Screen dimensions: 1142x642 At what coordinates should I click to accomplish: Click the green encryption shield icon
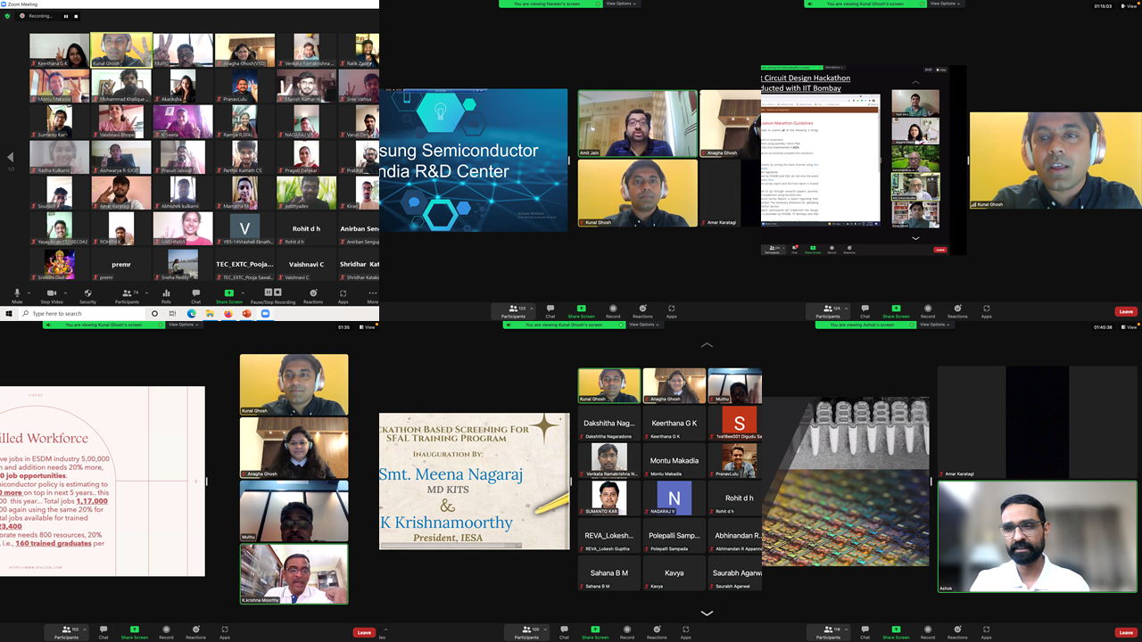pyautogui.click(x=8, y=16)
